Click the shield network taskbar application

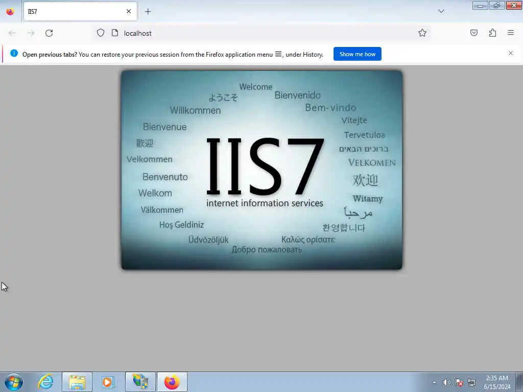coord(140,382)
